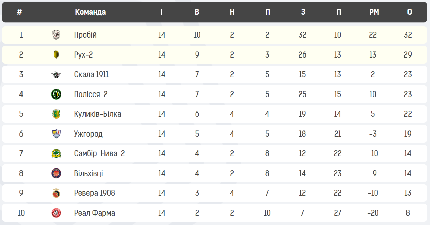Click the РМ column header

pos(374,12)
